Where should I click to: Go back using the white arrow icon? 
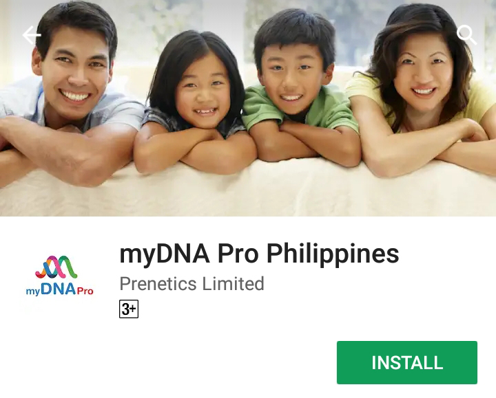click(x=32, y=35)
